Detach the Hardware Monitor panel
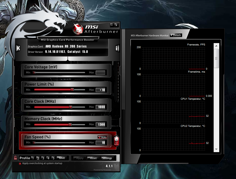The width and height of the screenshot is (236, 179). coord(176,35)
